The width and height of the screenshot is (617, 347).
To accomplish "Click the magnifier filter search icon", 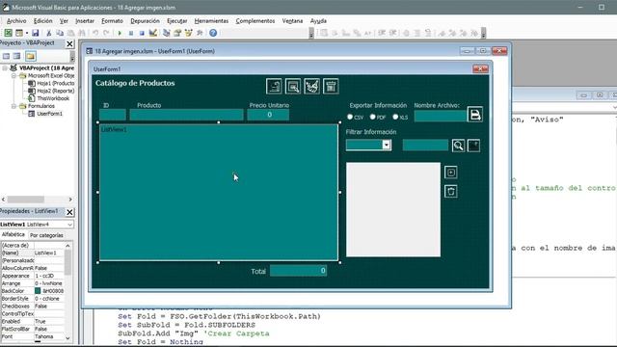I will [459, 146].
